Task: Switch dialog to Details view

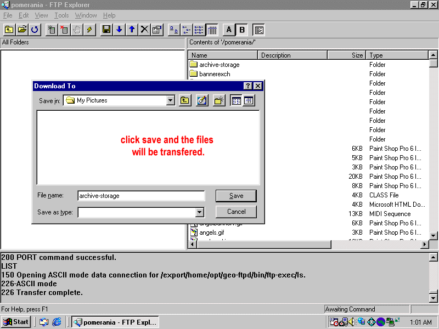Action: point(249,100)
